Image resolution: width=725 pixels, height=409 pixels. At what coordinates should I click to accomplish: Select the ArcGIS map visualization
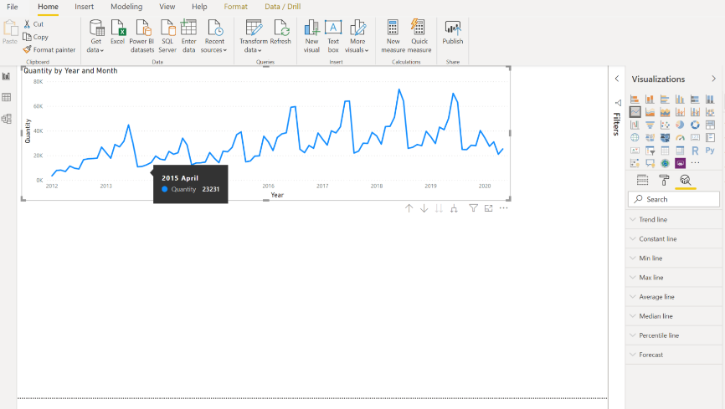point(665,163)
